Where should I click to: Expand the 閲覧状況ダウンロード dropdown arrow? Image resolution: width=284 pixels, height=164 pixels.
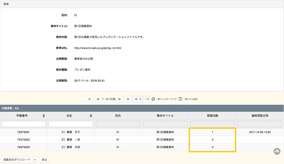[35, 160]
